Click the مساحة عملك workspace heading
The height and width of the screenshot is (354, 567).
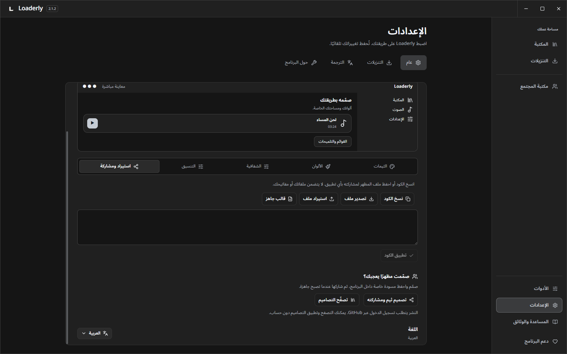click(x=548, y=29)
